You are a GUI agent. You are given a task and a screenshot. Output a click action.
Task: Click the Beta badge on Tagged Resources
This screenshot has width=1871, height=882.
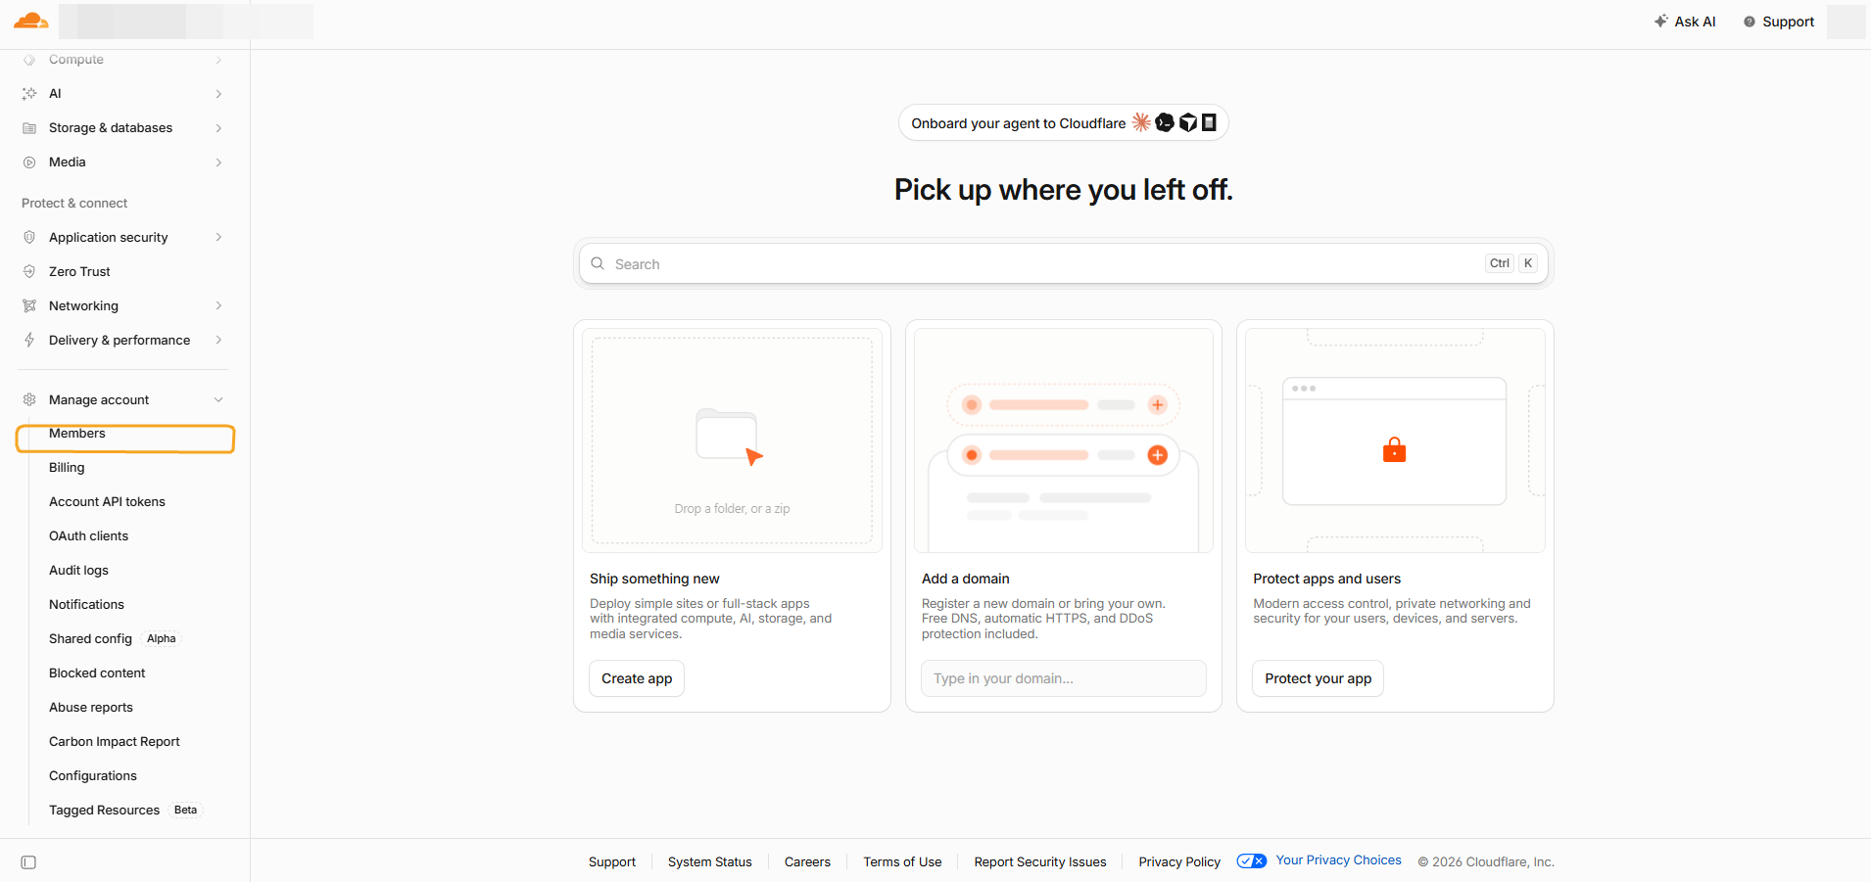point(185,811)
